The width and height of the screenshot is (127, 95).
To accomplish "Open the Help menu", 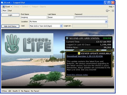I will coord(111,7).
